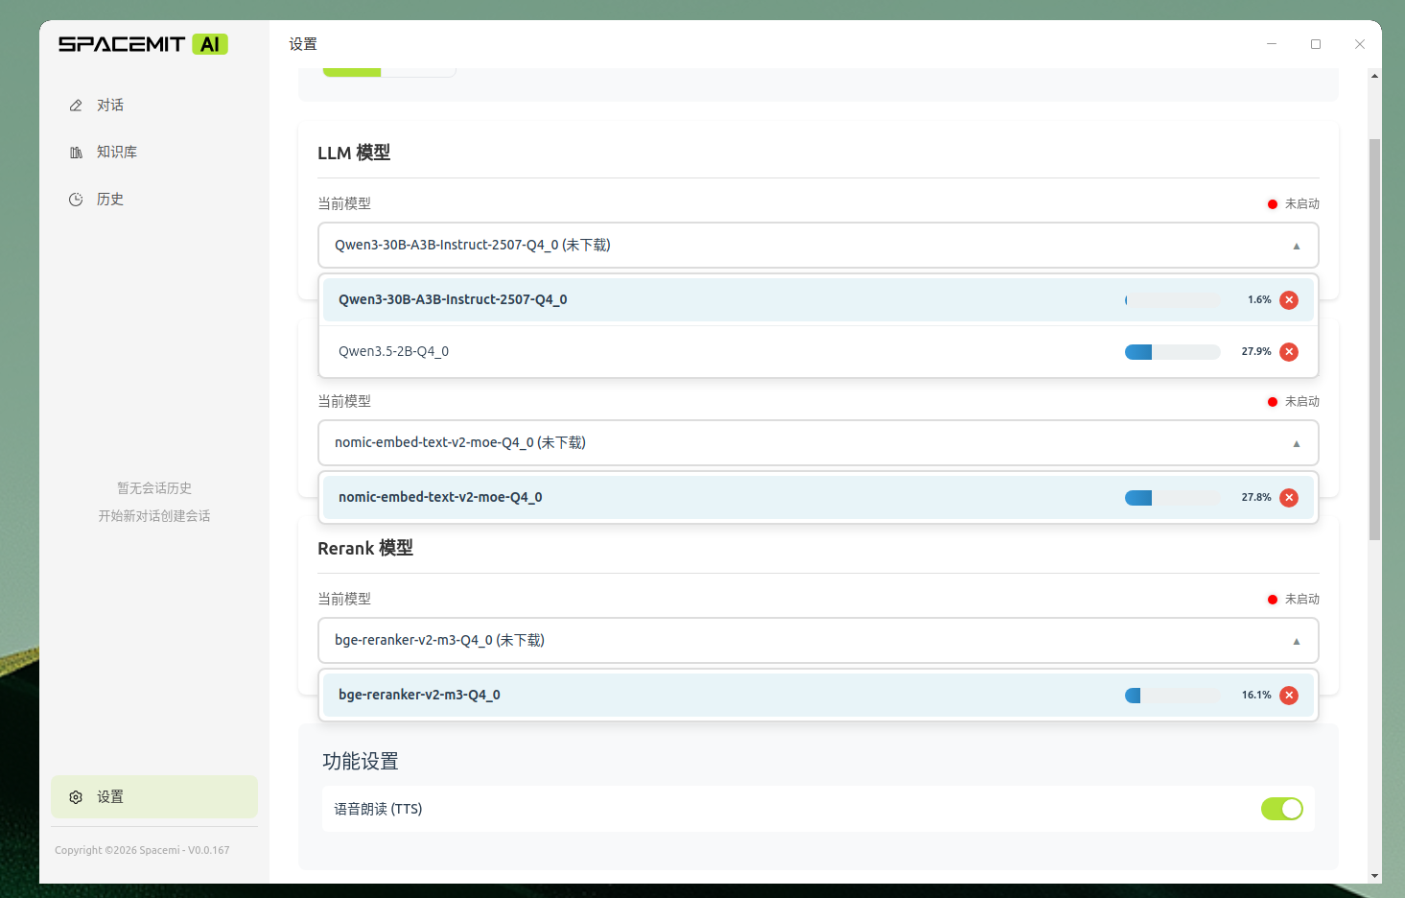Close the 设置 window
Screen dimensions: 1405x898
(x=1360, y=44)
